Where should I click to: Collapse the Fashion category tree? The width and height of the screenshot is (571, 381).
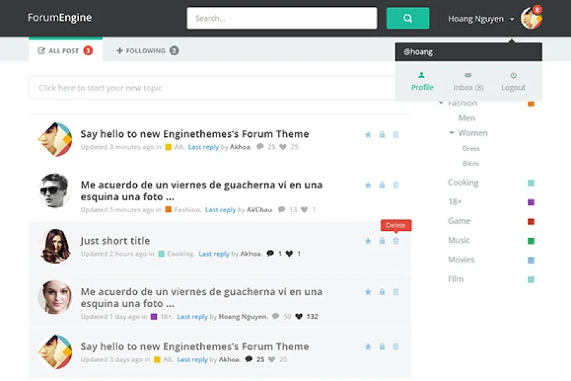441,103
